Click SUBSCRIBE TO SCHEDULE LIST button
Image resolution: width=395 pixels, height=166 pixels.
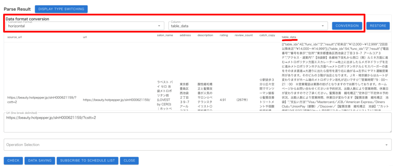tap(87, 160)
